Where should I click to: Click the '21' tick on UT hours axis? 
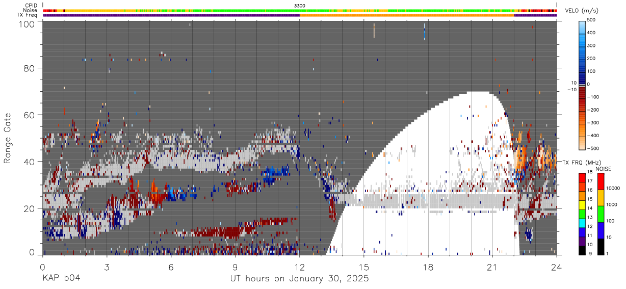pyautogui.click(x=492, y=267)
